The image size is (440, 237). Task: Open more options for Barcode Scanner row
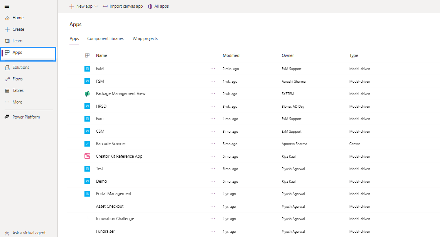[x=213, y=144]
